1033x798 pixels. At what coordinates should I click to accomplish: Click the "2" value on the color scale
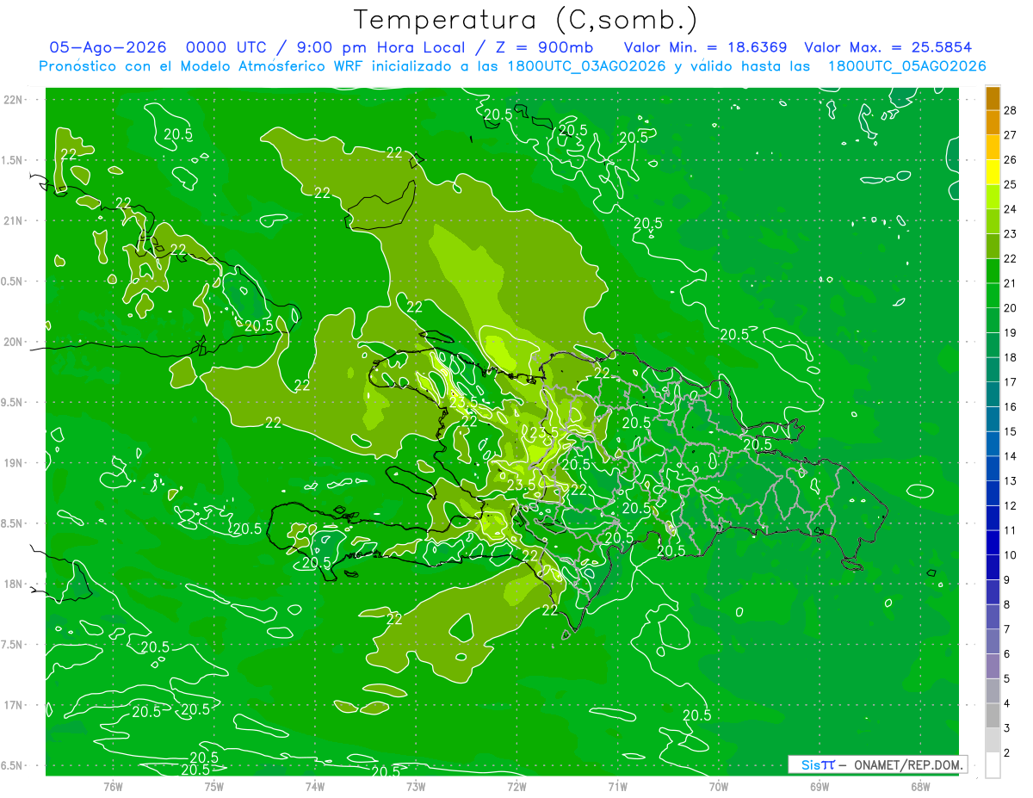pos(1008,753)
